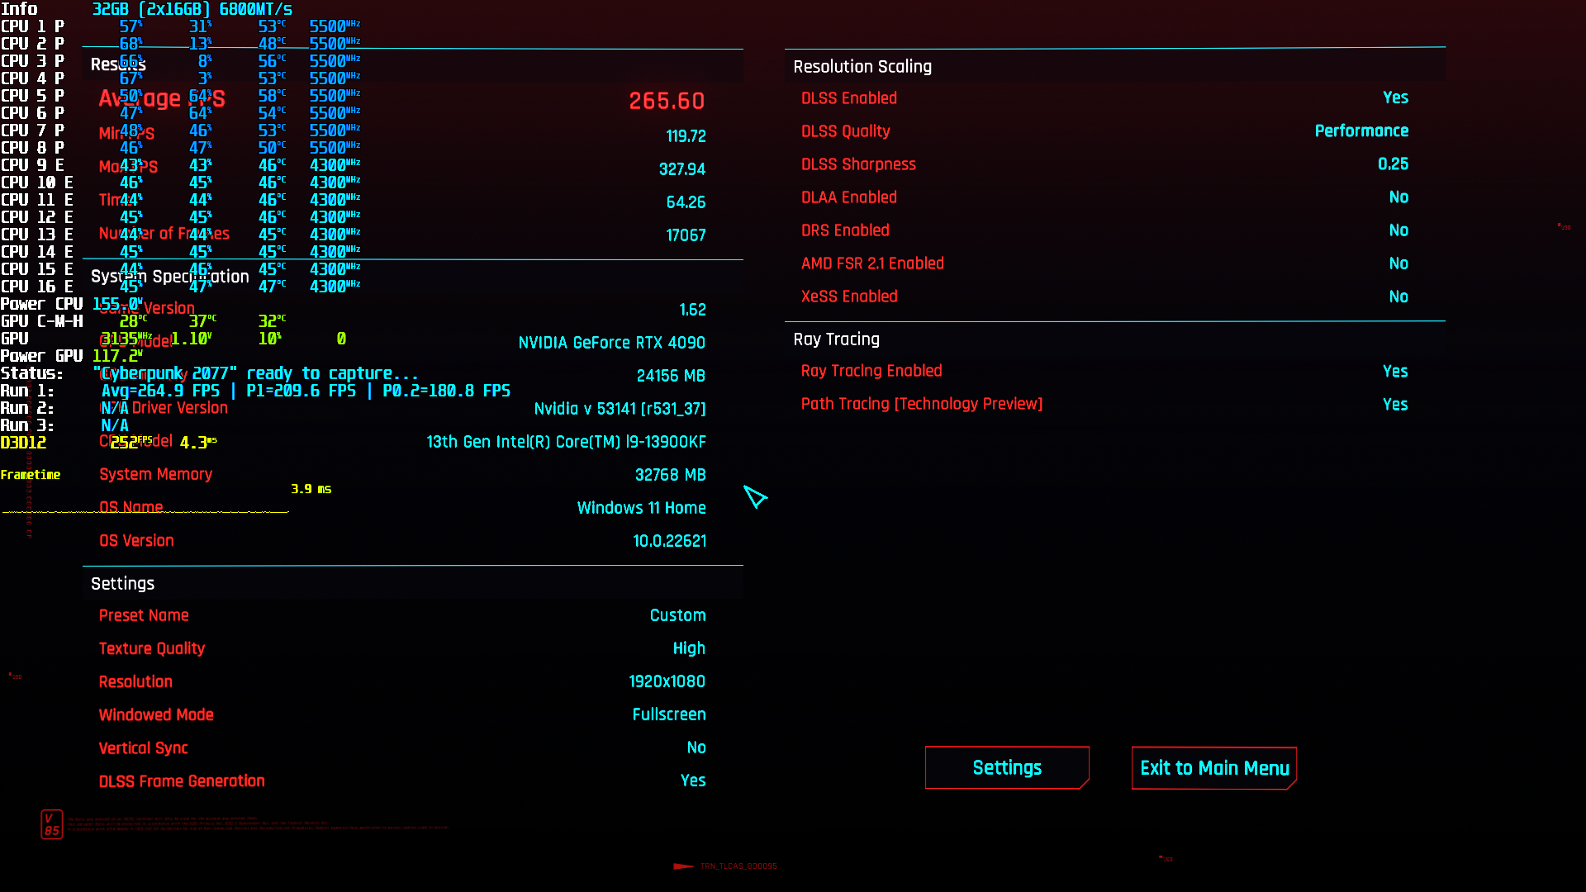Click the Settings section header on left

pos(122,584)
